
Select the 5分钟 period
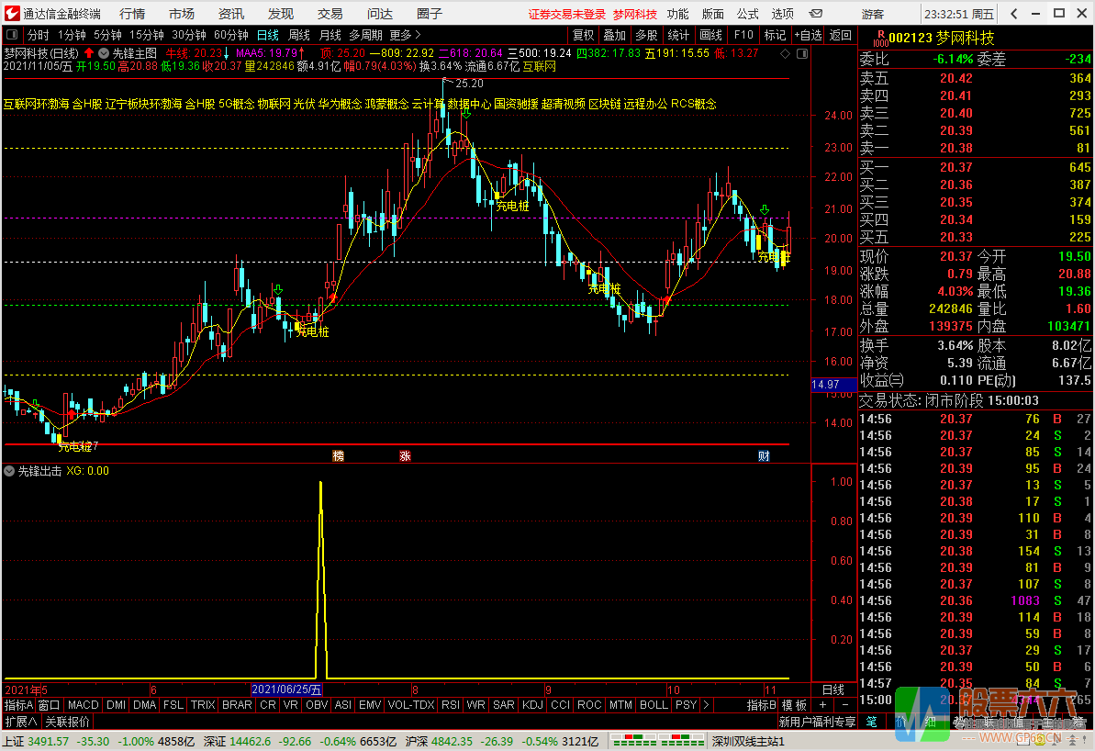click(x=107, y=35)
